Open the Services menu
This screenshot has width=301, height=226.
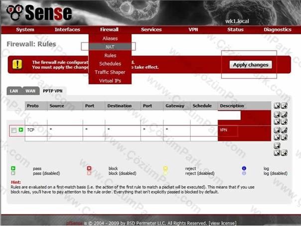[151, 29]
